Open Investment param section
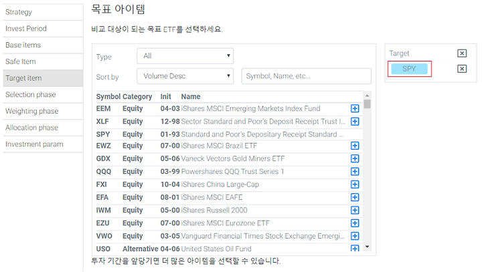482x272 pixels. point(43,144)
